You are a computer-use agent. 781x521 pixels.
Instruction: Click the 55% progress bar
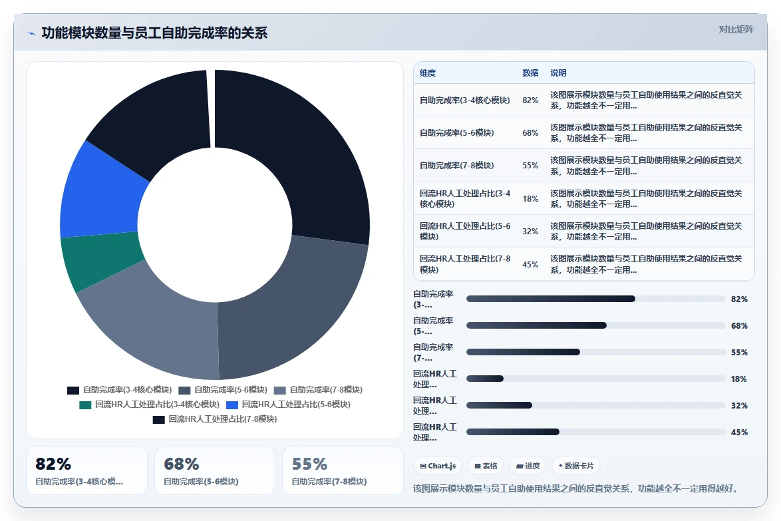click(595, 352)
